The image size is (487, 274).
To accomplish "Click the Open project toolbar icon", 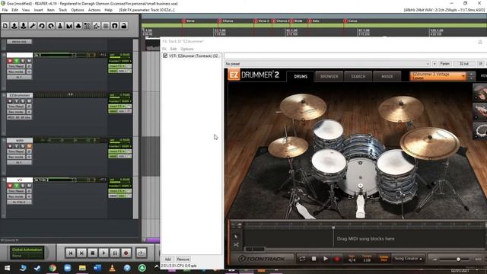I will click(14, 26).
